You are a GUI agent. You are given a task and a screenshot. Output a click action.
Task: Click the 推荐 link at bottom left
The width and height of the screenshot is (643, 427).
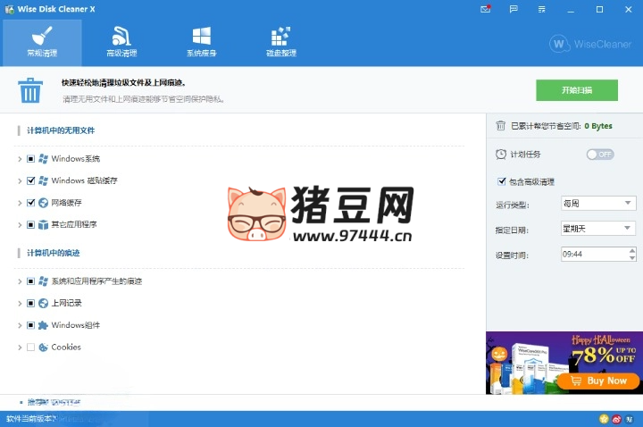pyautogui.click(x=54, y=402)
